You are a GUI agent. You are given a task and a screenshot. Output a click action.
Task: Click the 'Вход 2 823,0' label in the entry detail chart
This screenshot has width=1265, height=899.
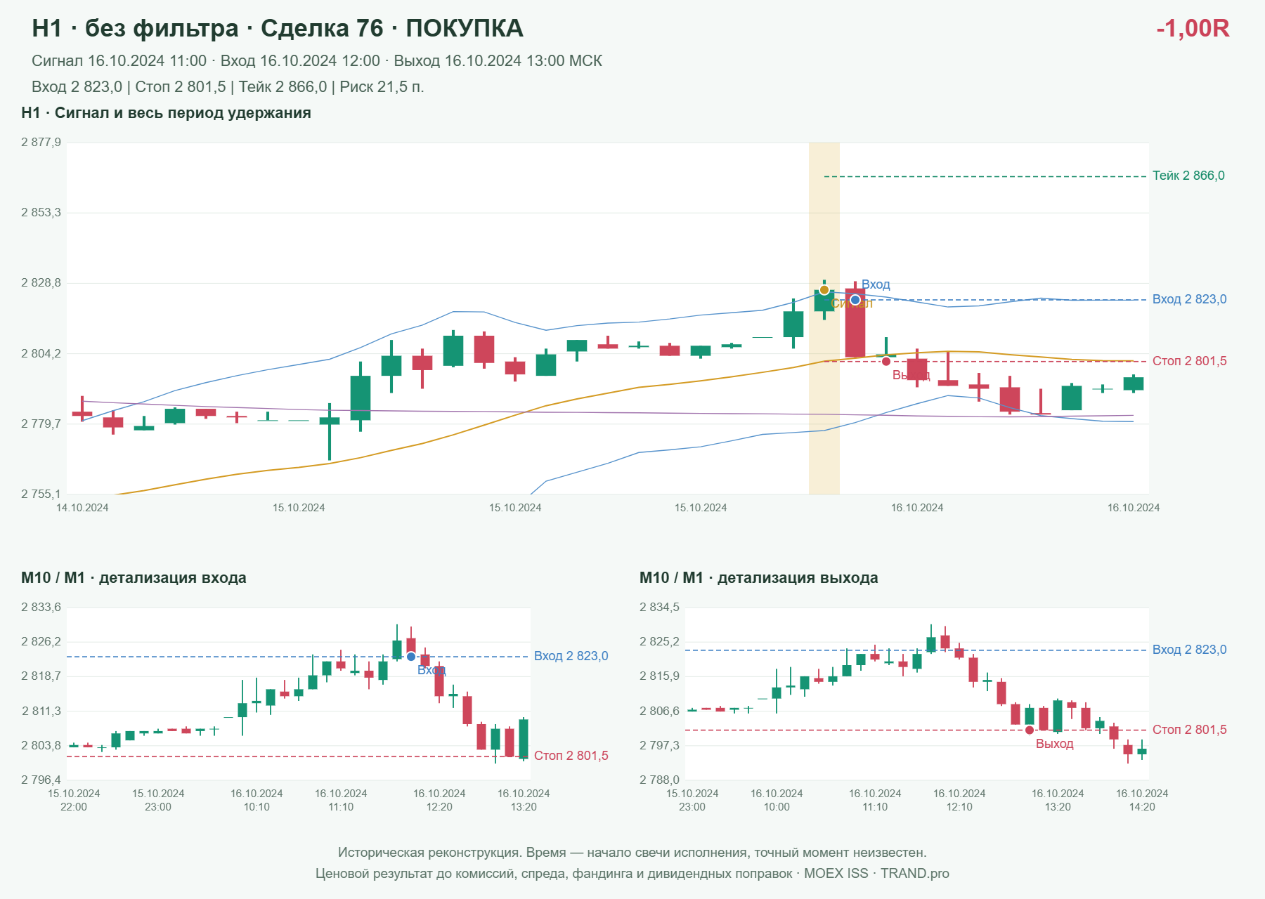pos(571,656)
